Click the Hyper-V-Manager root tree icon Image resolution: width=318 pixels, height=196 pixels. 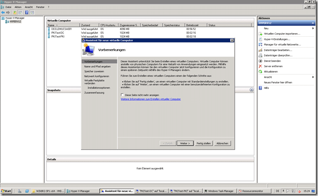(x=3, y=18)
